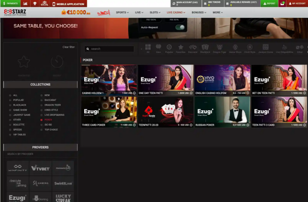308x202 pixels.
Task: Open the statistics chart icon
Action: click(x=25, y=4)
